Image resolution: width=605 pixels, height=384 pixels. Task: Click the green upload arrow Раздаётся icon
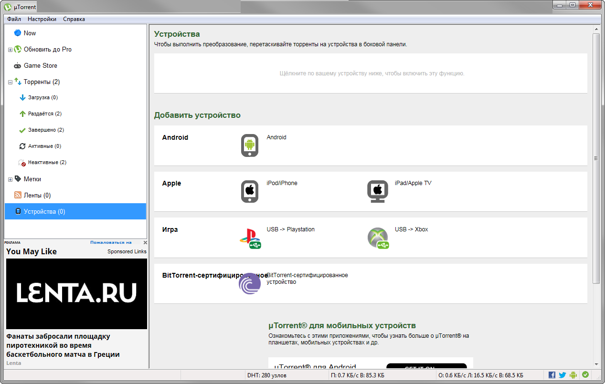coord(22,114)
